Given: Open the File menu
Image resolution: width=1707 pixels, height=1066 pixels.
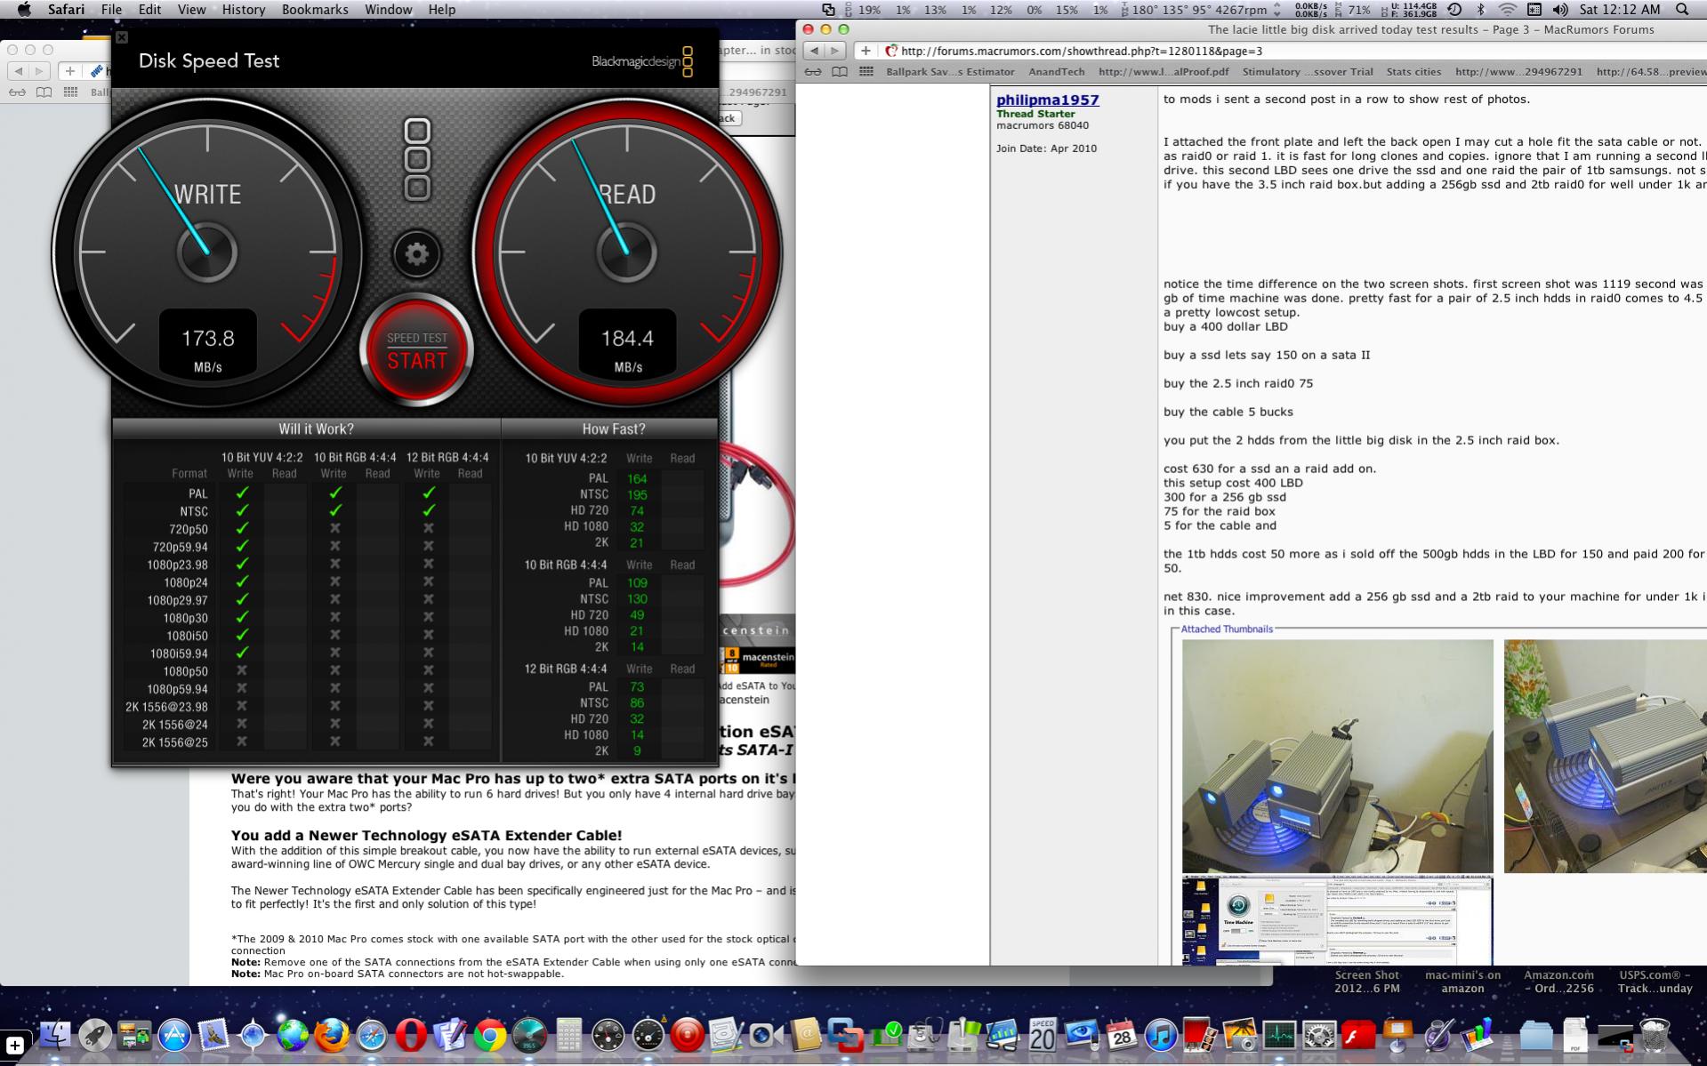Looking at the screenshot, I should pos(111,10).
